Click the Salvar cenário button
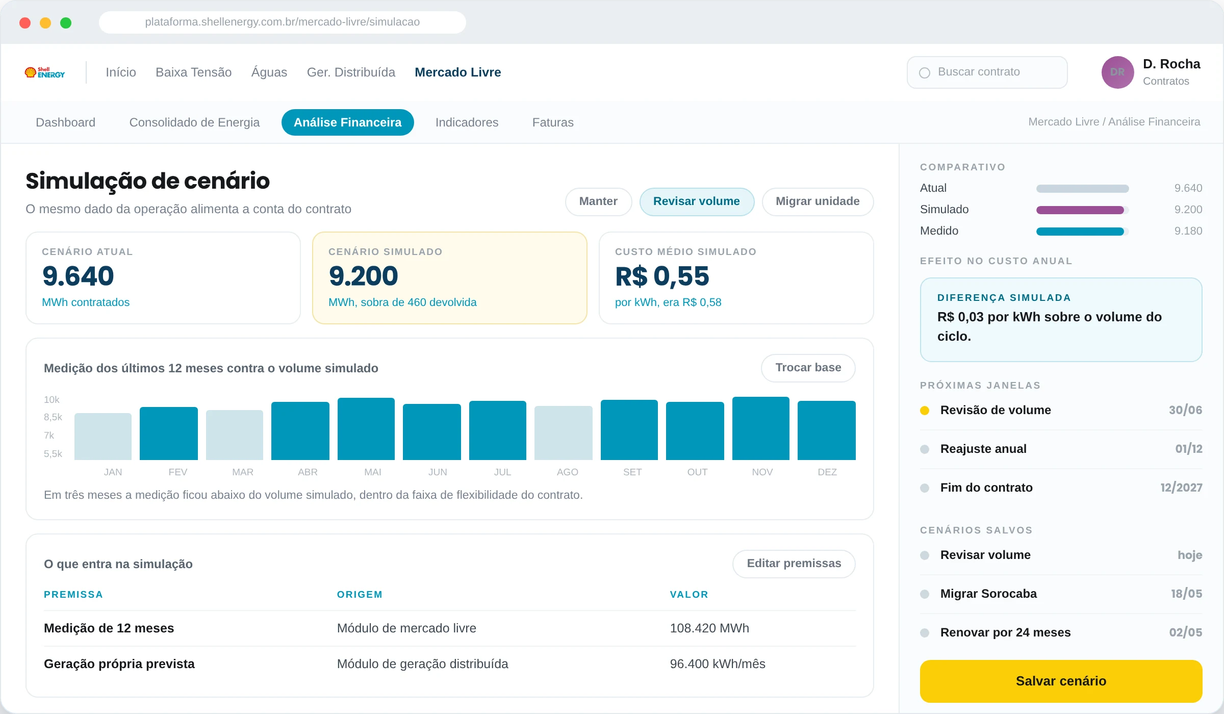Viewport: 1224px width, 714px height. click(x=1061, y=681)
